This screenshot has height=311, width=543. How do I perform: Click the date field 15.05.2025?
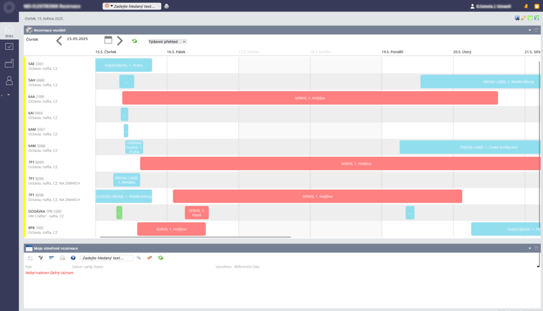77,39
